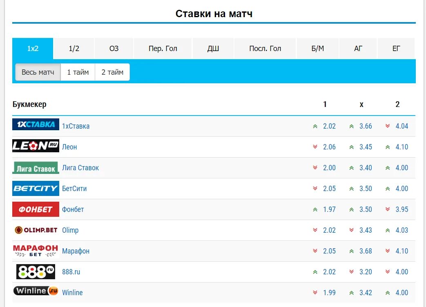Click the green up arrow beside Леон 3.45
Screen dimensions: 426x307
352,147
